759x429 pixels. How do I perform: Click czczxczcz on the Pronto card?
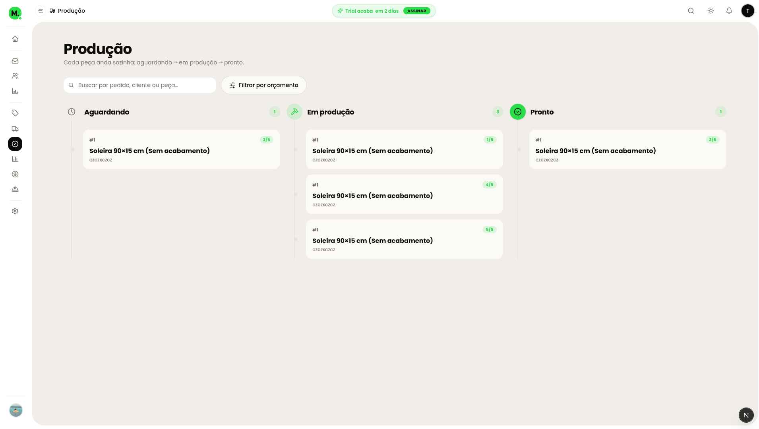tap(547, 160)
